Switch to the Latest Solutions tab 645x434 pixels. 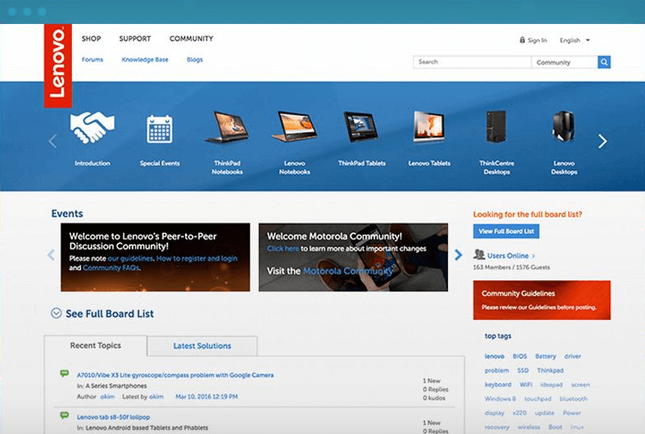pos(202,346)
